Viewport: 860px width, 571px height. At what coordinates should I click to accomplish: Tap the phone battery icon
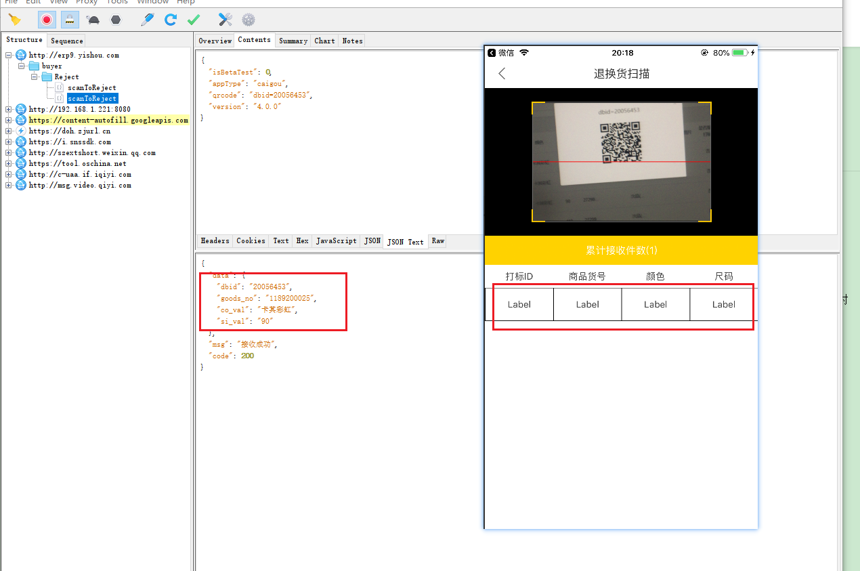point(739,53)
